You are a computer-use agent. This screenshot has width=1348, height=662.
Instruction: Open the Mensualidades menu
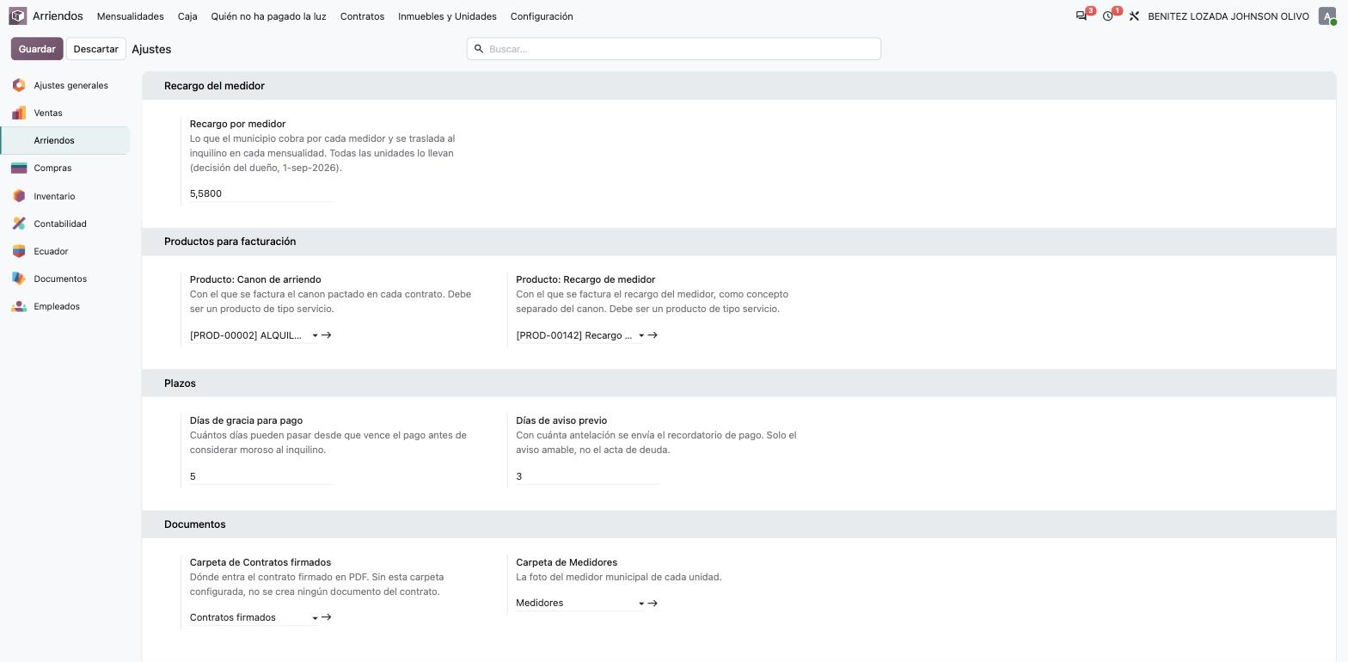[x=131, y=16]
